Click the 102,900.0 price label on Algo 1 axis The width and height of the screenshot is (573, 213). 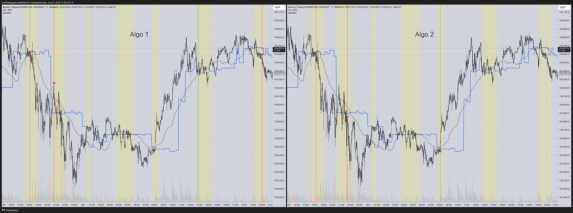tap(279, 197)
